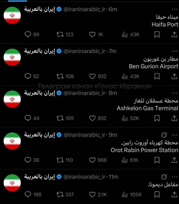Open @iraninarabic_ir handle on the 6m tweet
179x204 pixels.
click(x=84, y=9)
